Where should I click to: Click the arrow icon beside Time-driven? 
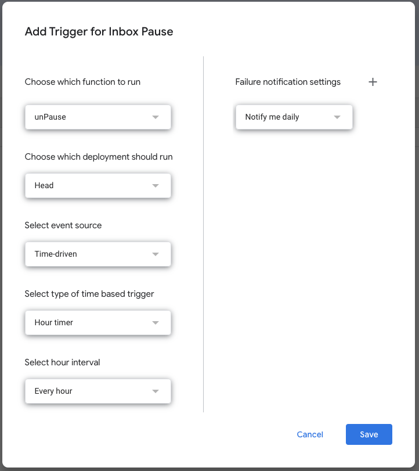(x=155, y=254)
